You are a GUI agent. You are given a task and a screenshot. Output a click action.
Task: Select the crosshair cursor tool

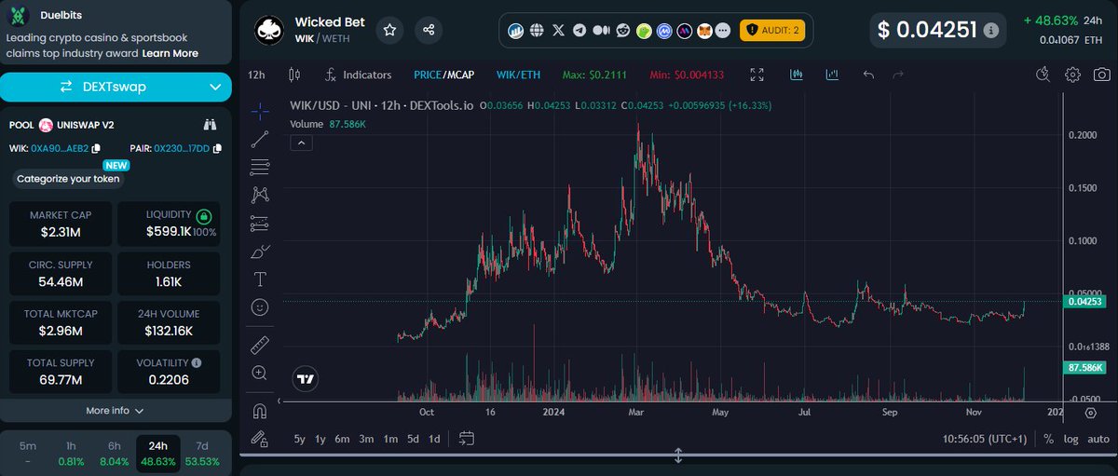point(260,111)
